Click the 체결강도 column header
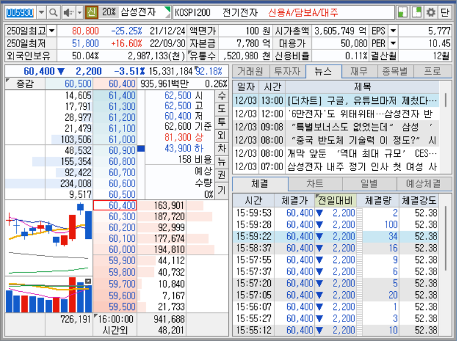Viewport: 457px width, 341px height. coord(419,200)
